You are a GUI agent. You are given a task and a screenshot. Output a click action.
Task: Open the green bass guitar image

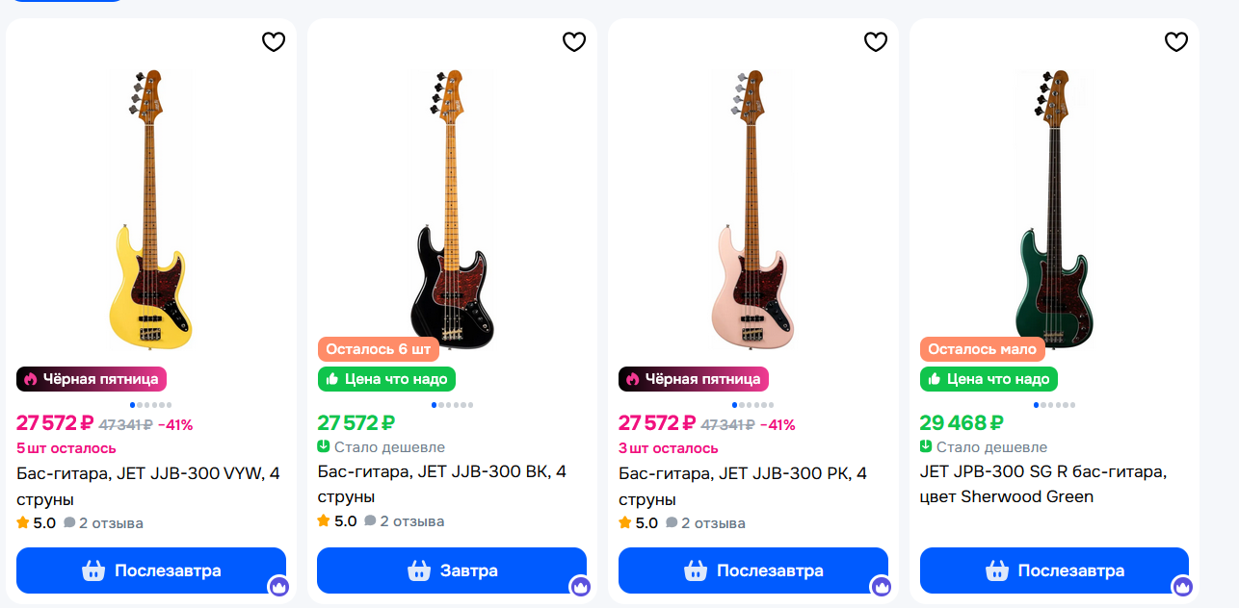coord(1054,207)
